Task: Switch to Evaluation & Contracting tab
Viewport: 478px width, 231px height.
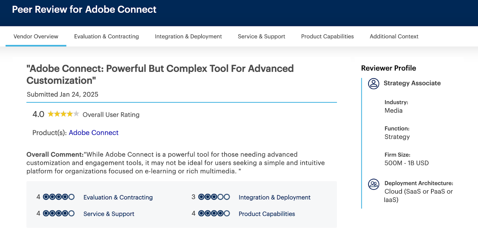Action: point(106,36)
